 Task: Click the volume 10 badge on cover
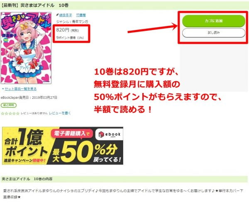[5, 40]
